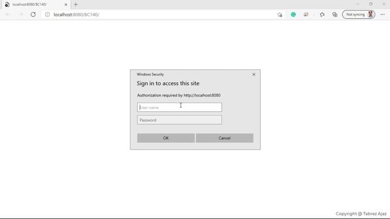The width and height of the screenshot is (390, 219).
Task: Close the Windows Security dialog
Action: point(253,74)
